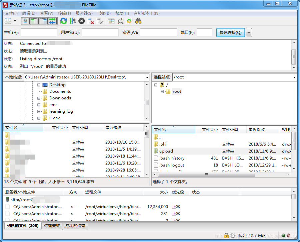This screenshot has height=242, width=300.
Task: Sort local files by 文件大小 column
Action: tap(57, 128)
